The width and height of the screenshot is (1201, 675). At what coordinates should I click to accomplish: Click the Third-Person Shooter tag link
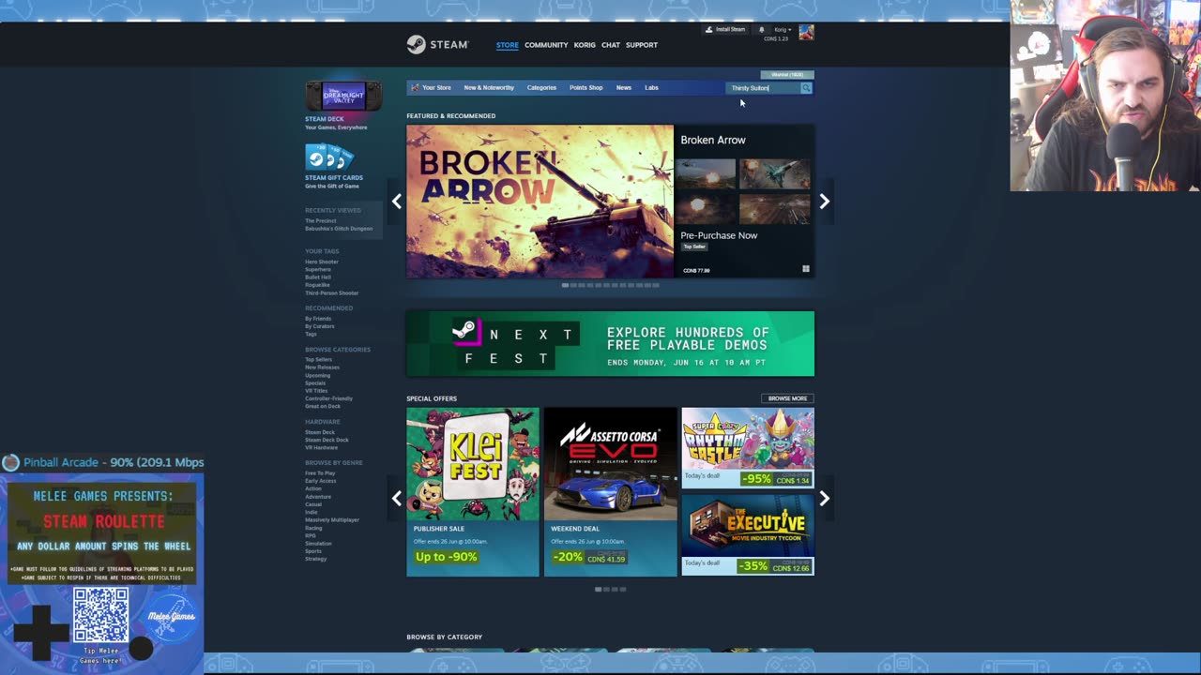point(331,292)
